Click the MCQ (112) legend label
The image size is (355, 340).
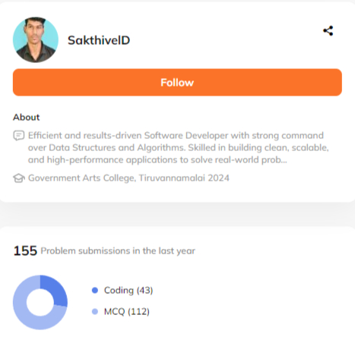127,311
